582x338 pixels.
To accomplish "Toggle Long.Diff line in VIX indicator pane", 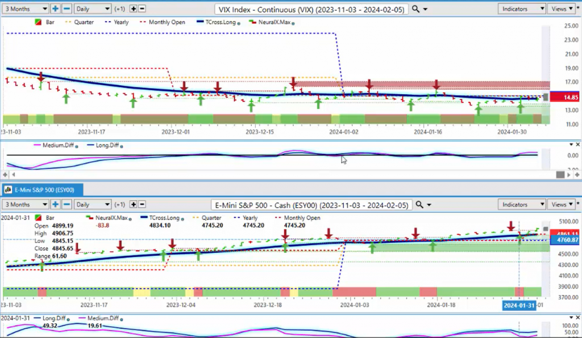I will [x=103, y=145].
